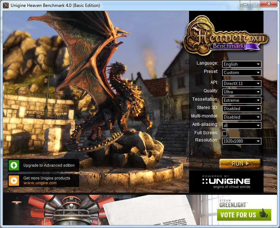The height and width of the screenshot is (228, 280).
Task: Open the Resolution dropdown showing 1920x1080
Action: point(242,141)
